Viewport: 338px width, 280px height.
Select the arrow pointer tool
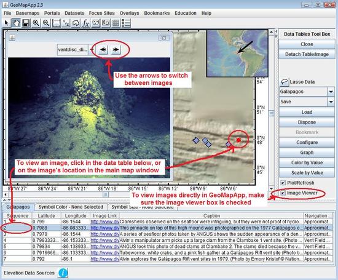pos(7,23)
